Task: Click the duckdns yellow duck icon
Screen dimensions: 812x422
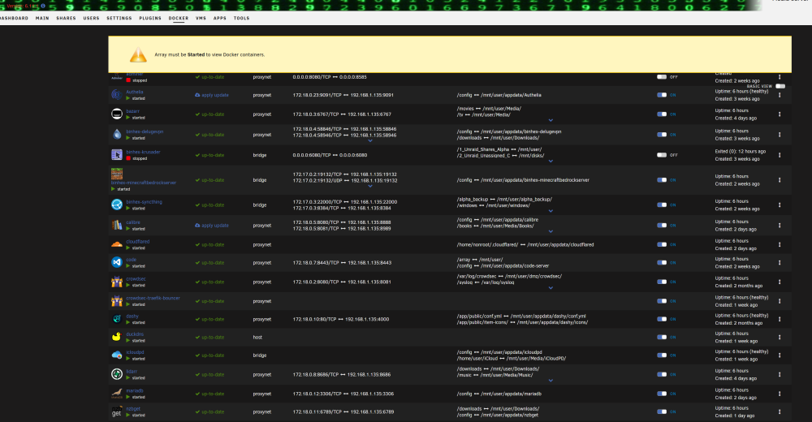Action: [x=116, y=337]
